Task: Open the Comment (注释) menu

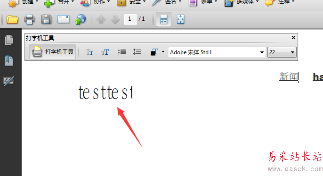Action: [x=280, y=2]
